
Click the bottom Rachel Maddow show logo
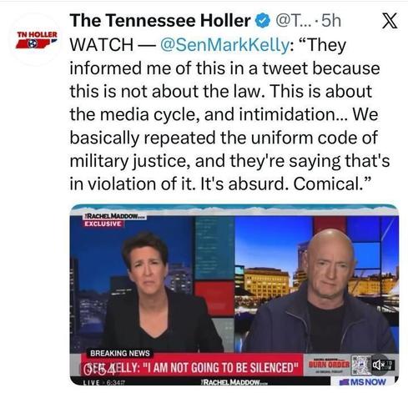[233, 382]
